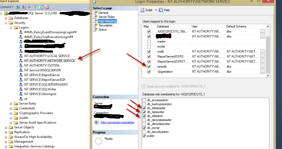The image size is (282, 149).
Task: Uncheck Map for Upgradation database
Action: (x=149, y=72)
